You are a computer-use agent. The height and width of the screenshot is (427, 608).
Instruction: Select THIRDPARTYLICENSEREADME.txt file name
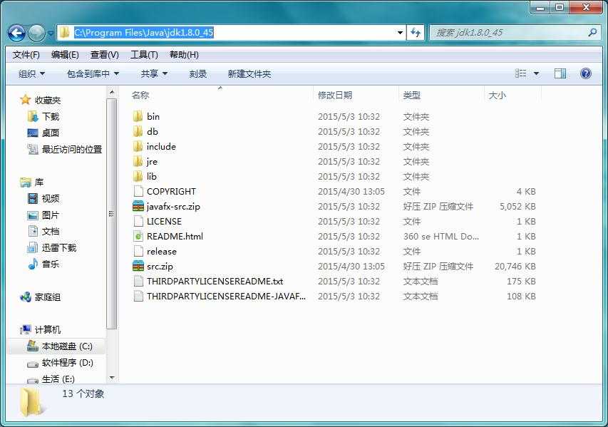point(215,281)
